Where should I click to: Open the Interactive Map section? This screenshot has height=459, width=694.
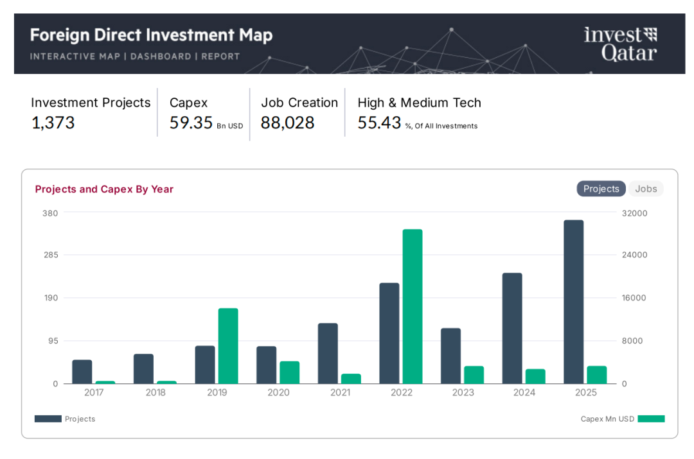coord(75,56)
